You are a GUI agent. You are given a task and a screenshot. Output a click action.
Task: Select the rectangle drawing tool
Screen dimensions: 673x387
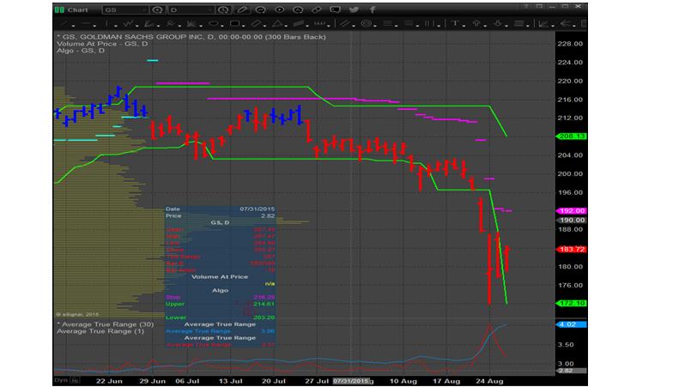point(234,23)
